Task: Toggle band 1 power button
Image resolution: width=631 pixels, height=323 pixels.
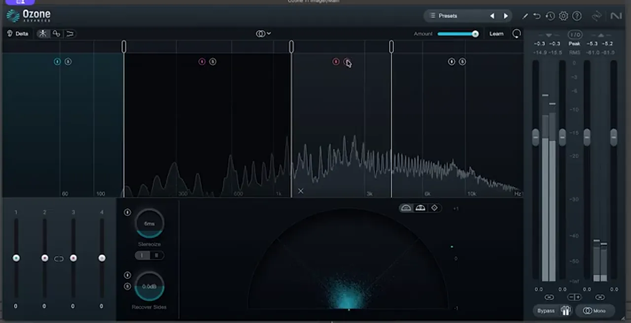Action: (57, 62)
